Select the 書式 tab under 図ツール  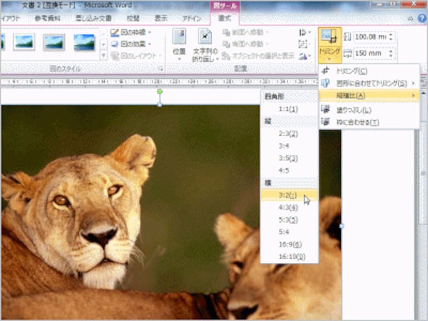pos(225,19)
